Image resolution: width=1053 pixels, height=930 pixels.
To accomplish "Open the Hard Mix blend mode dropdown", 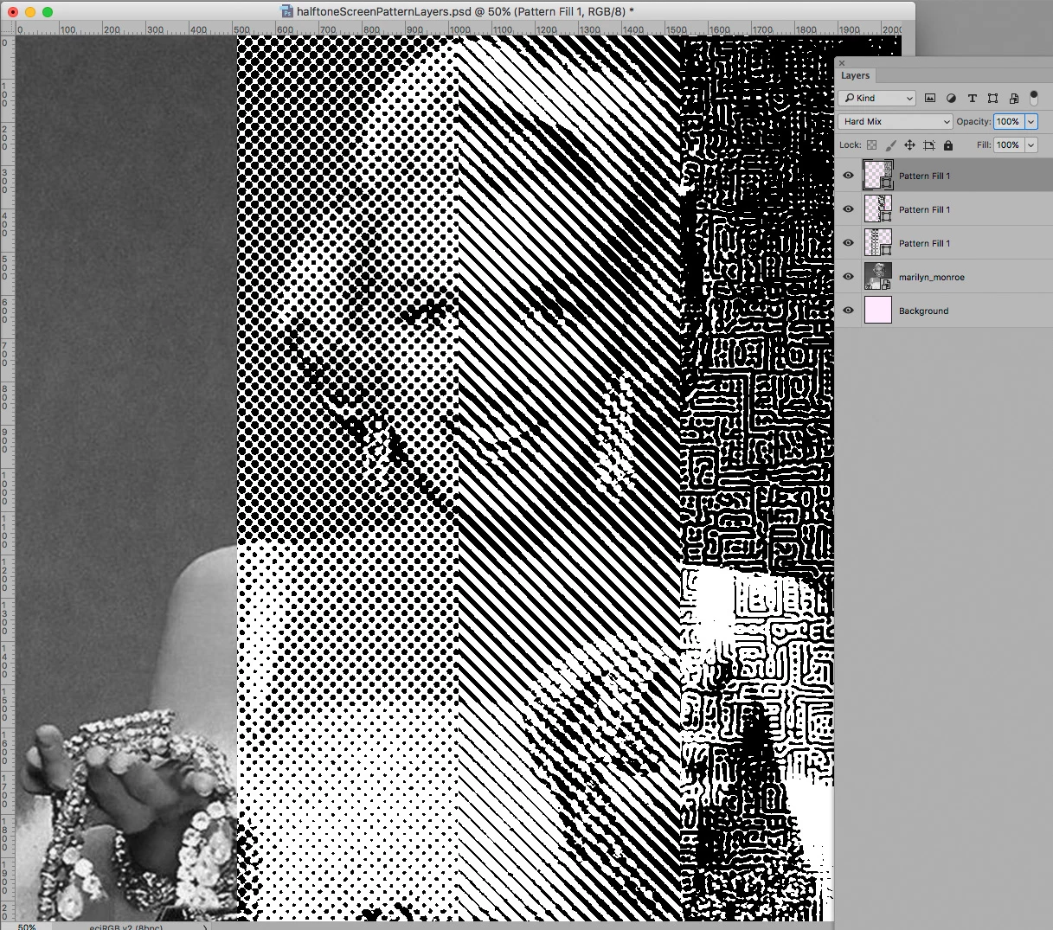I will coord(896,122).
